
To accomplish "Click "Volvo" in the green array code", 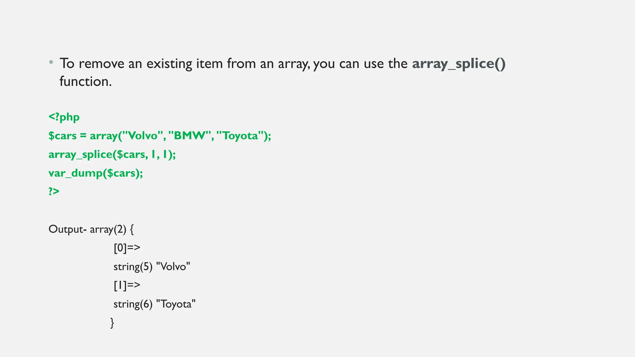I will click(x=143, y=136).
